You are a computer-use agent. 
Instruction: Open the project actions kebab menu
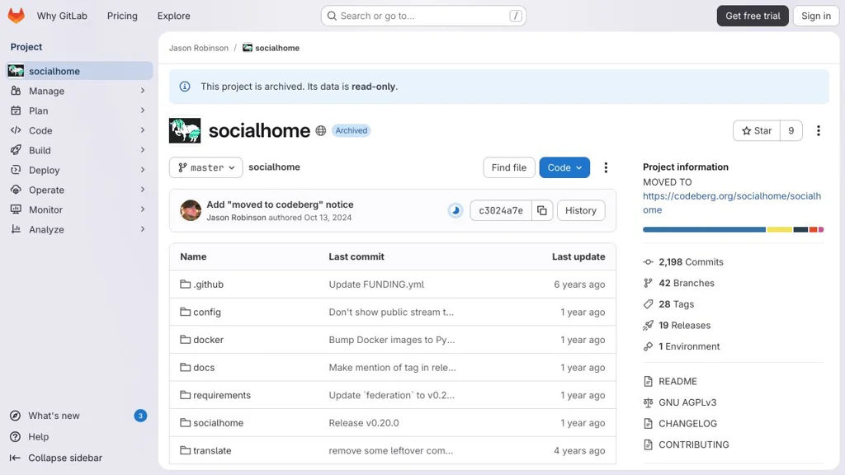[x=818, y=130]
